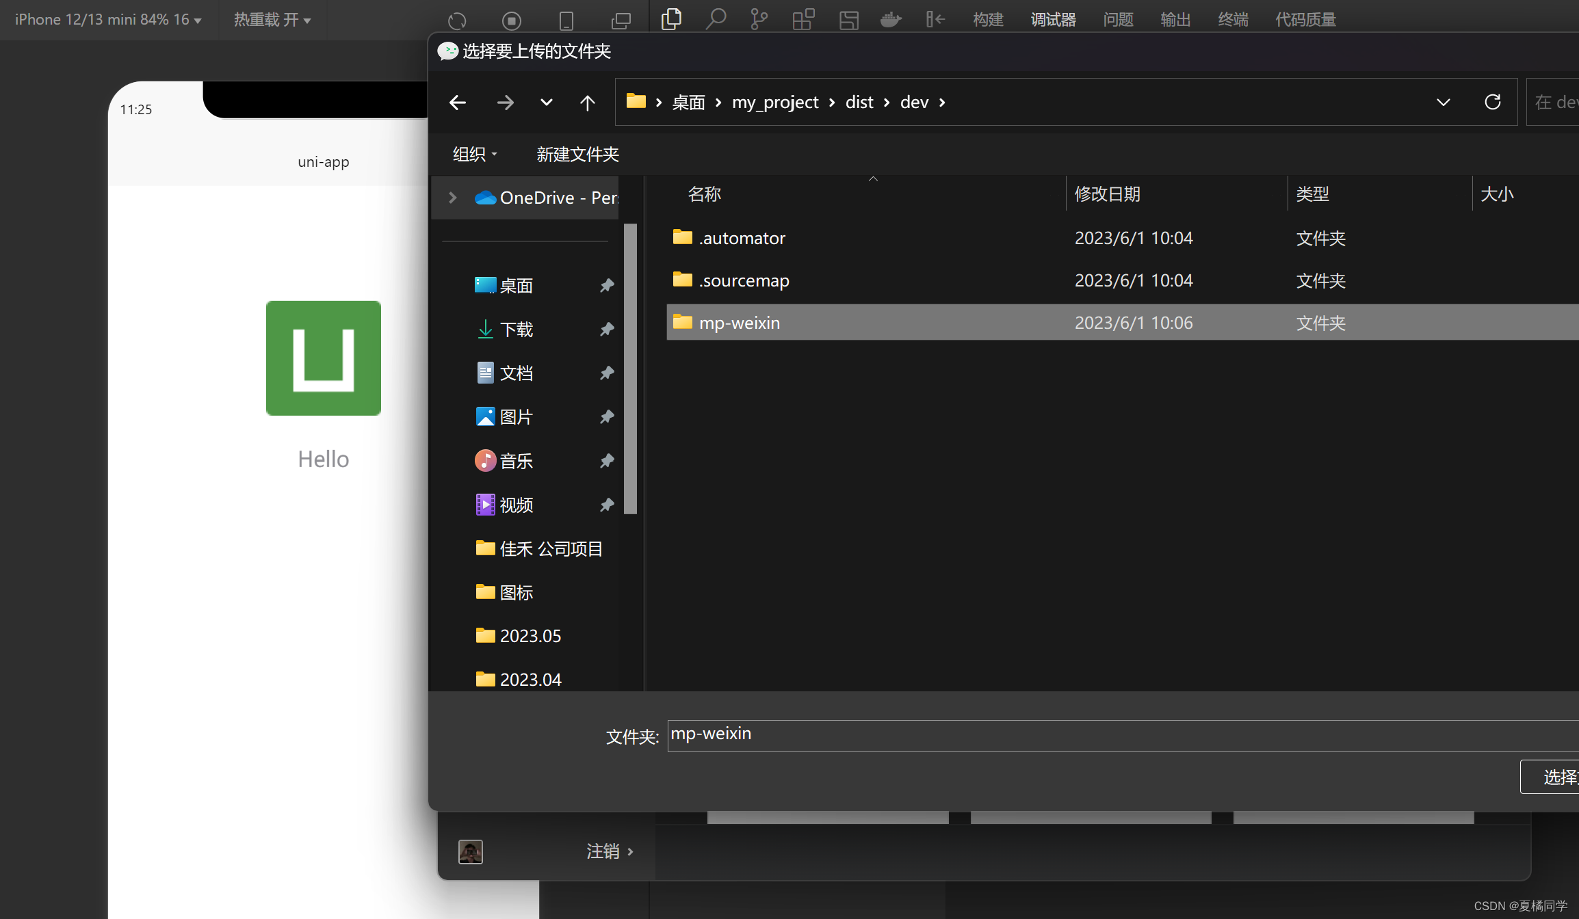Click the Docker whale icon
This screenshot has width=1579, height=919.
click(x=890, y=19)
